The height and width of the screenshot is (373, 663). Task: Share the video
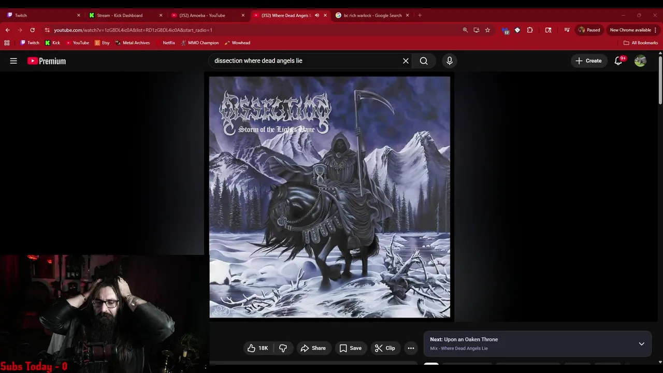pyautogui.click(x=313, y=348)
